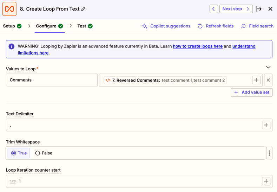Collapse the Values to Loop section chevron
This screenshot has height=192, width=277.
[268, 67]
